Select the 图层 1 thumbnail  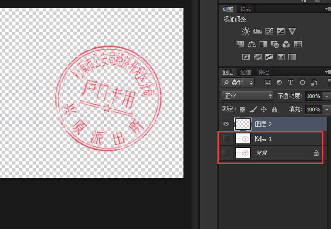pyautogui.click(x=243, y=139)
